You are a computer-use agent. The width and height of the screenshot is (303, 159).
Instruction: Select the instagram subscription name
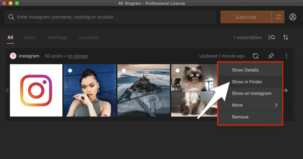[29, 56]
